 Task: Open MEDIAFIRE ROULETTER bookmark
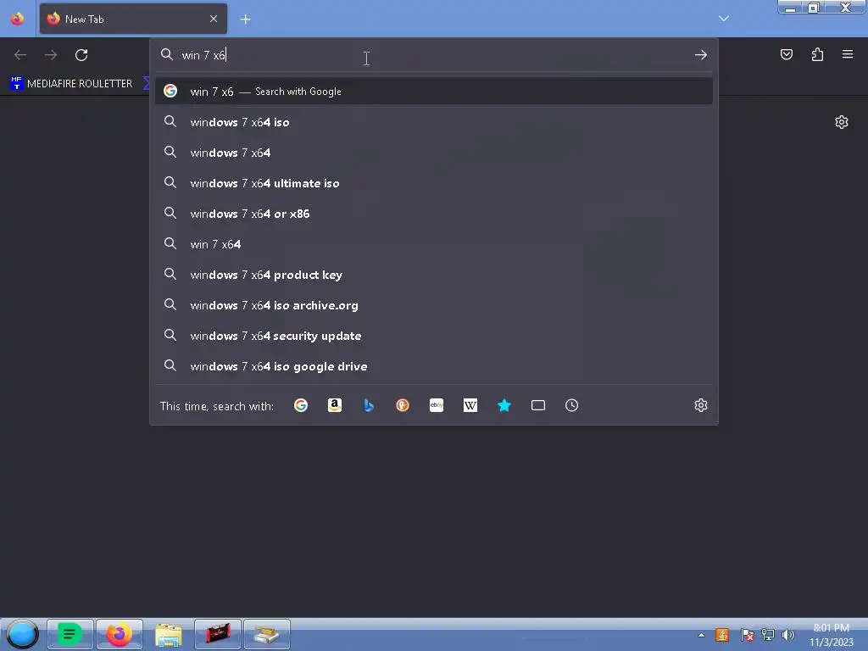point(71,84)
